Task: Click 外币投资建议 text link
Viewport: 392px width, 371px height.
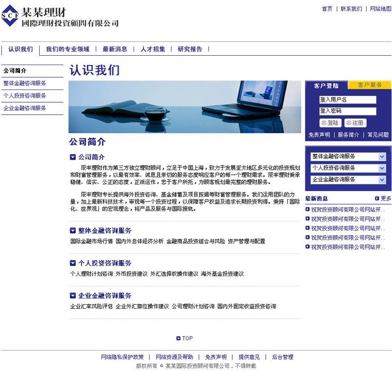Action: tap(131, 274)
